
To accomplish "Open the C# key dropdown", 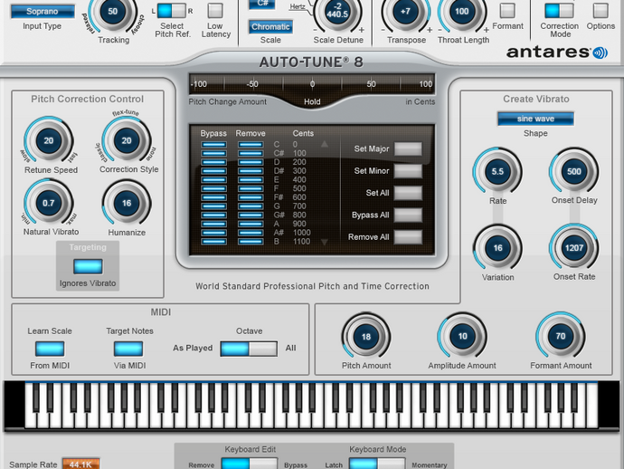I will (262, 4).
